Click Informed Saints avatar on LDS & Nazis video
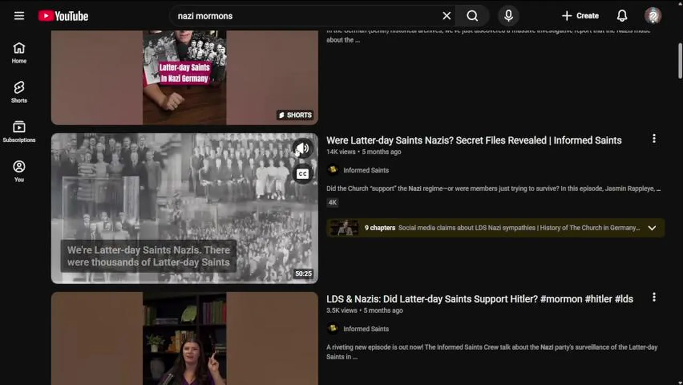 (333, 329)
